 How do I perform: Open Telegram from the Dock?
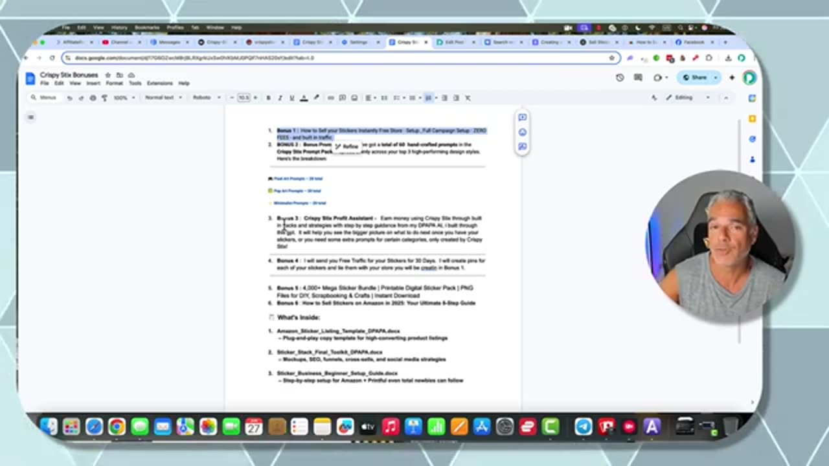click(x=583, y=427)
